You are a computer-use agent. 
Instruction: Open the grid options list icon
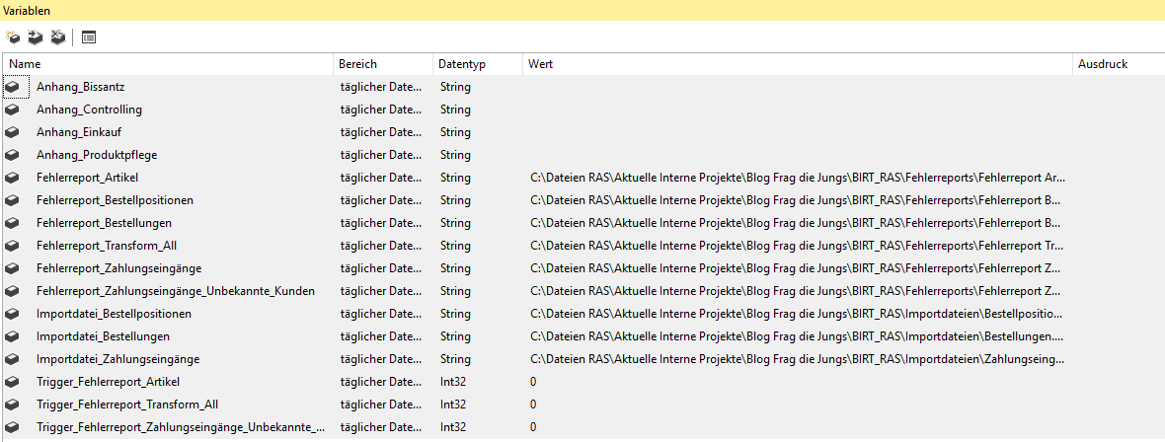89,37
